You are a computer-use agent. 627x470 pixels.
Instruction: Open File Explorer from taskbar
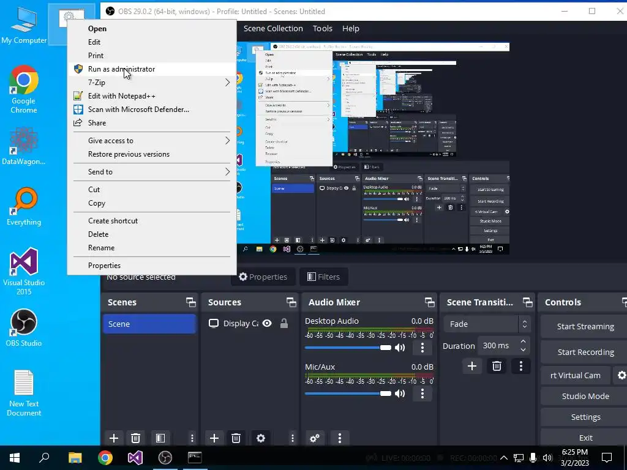coord(75,458)
